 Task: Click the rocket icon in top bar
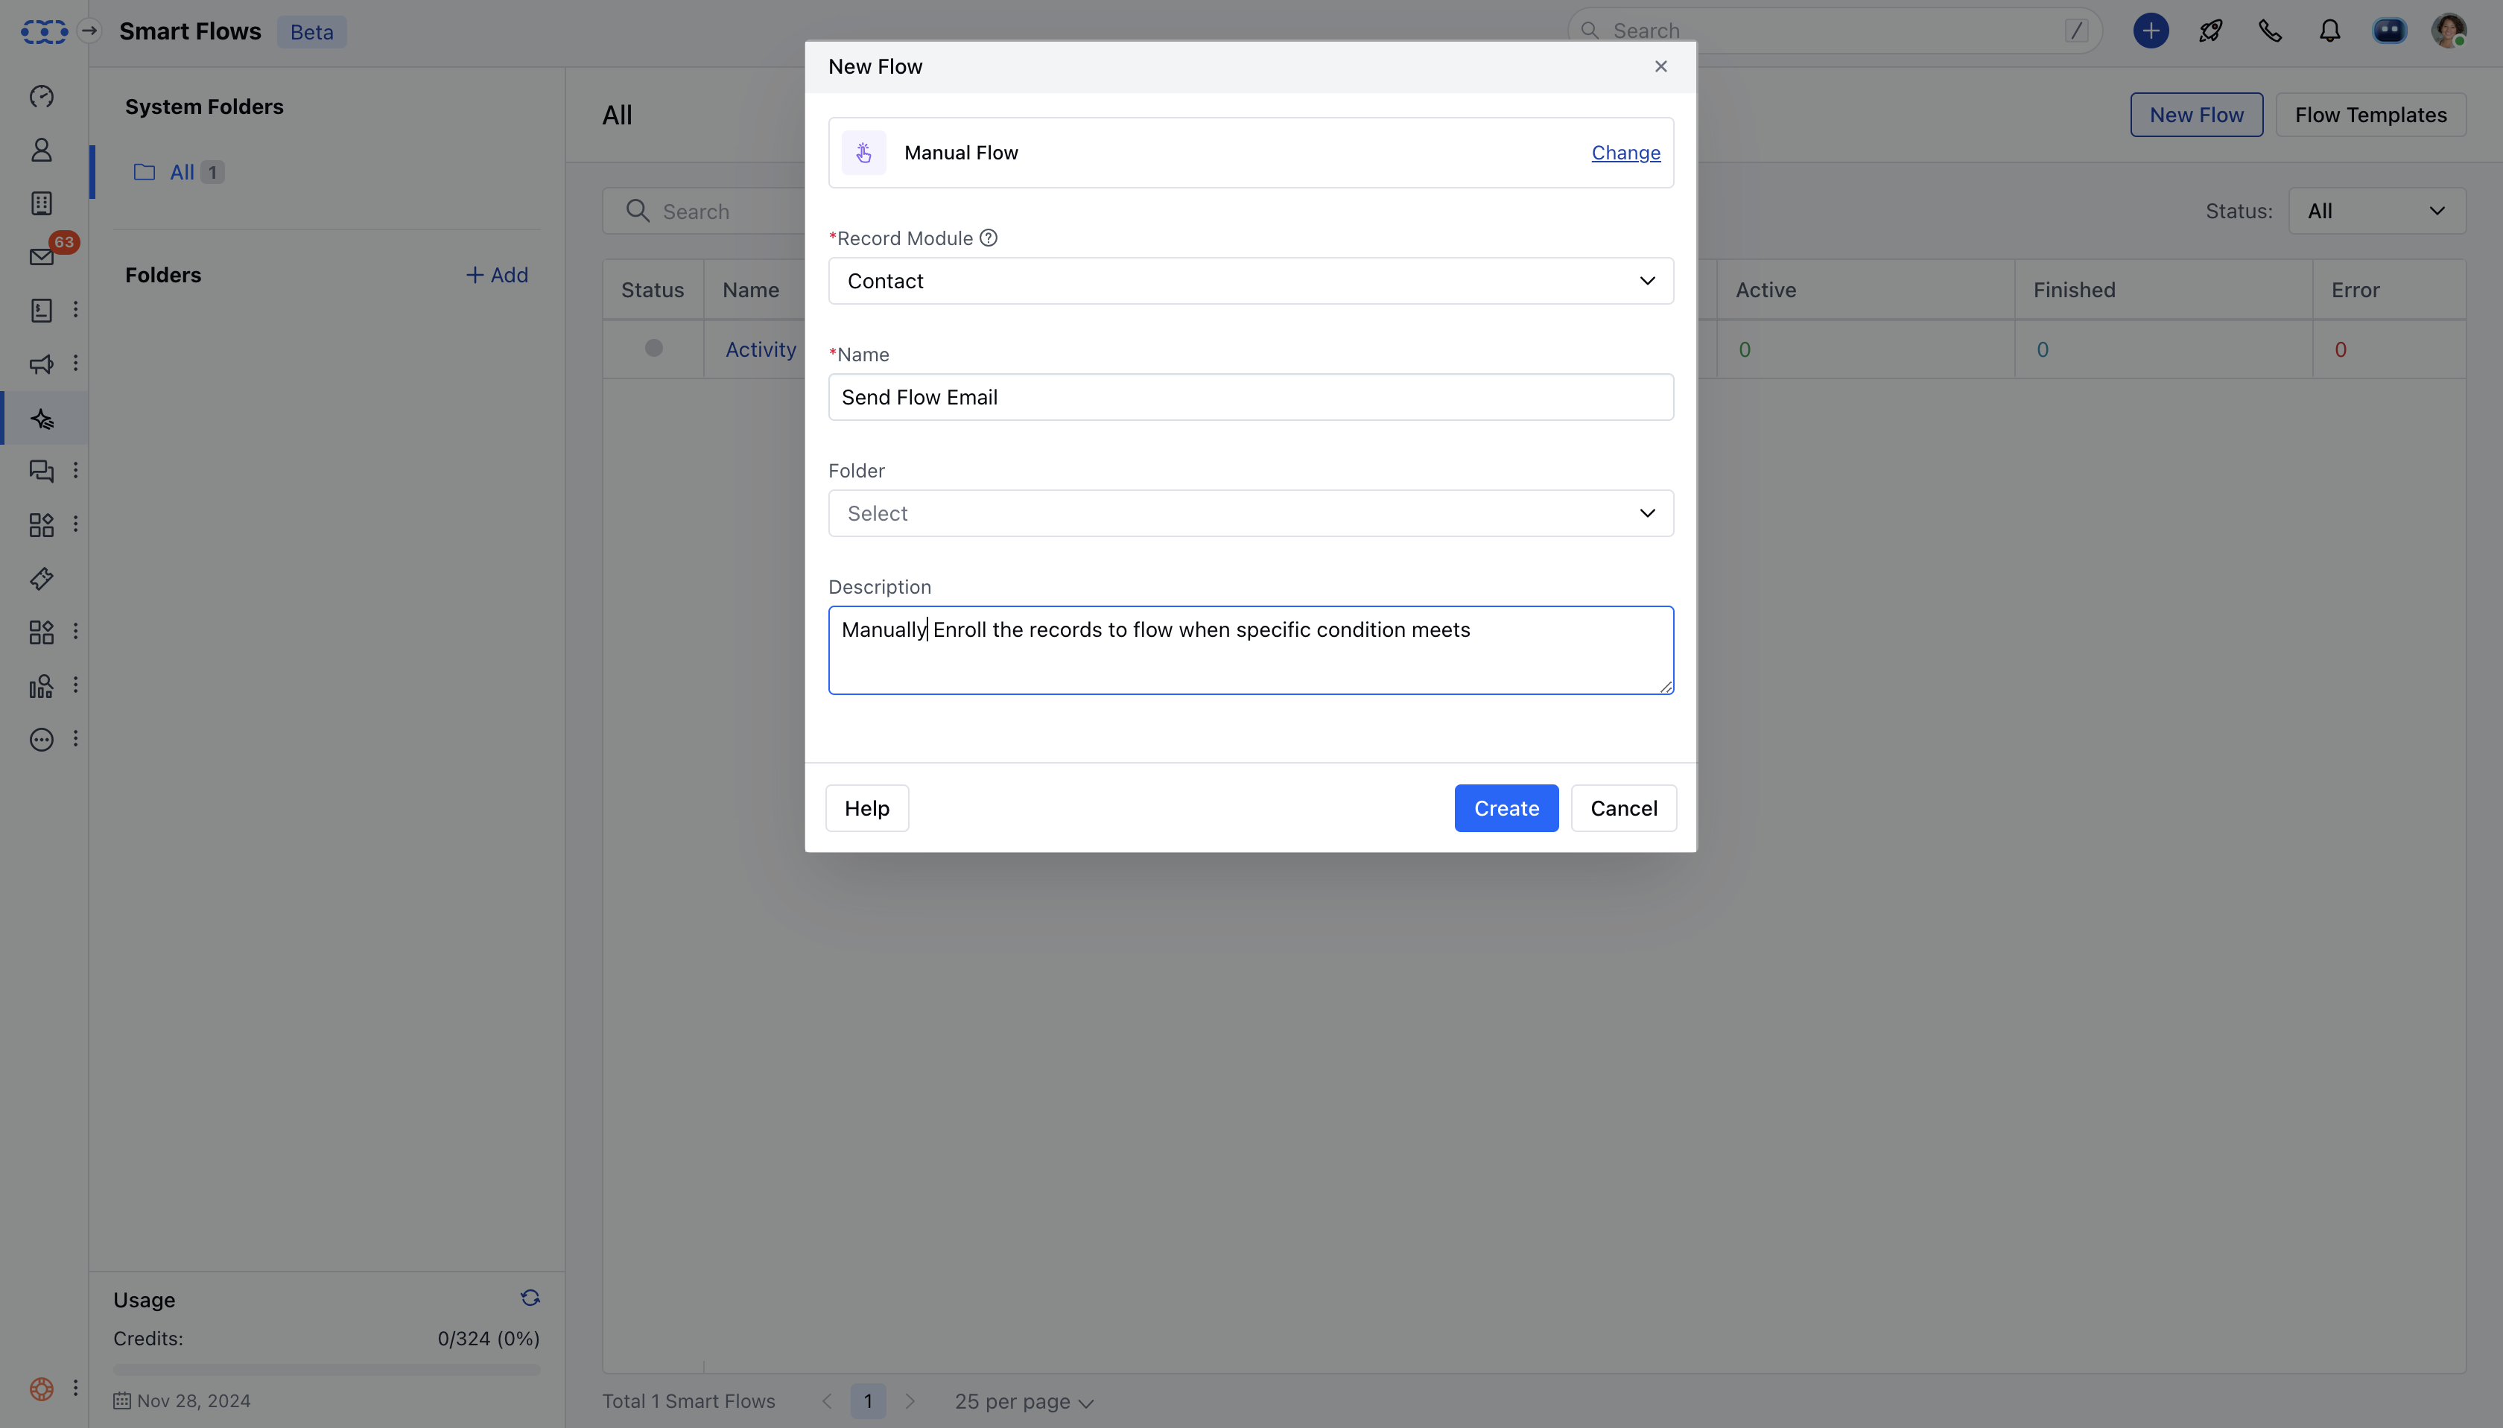click(2211, 31)
